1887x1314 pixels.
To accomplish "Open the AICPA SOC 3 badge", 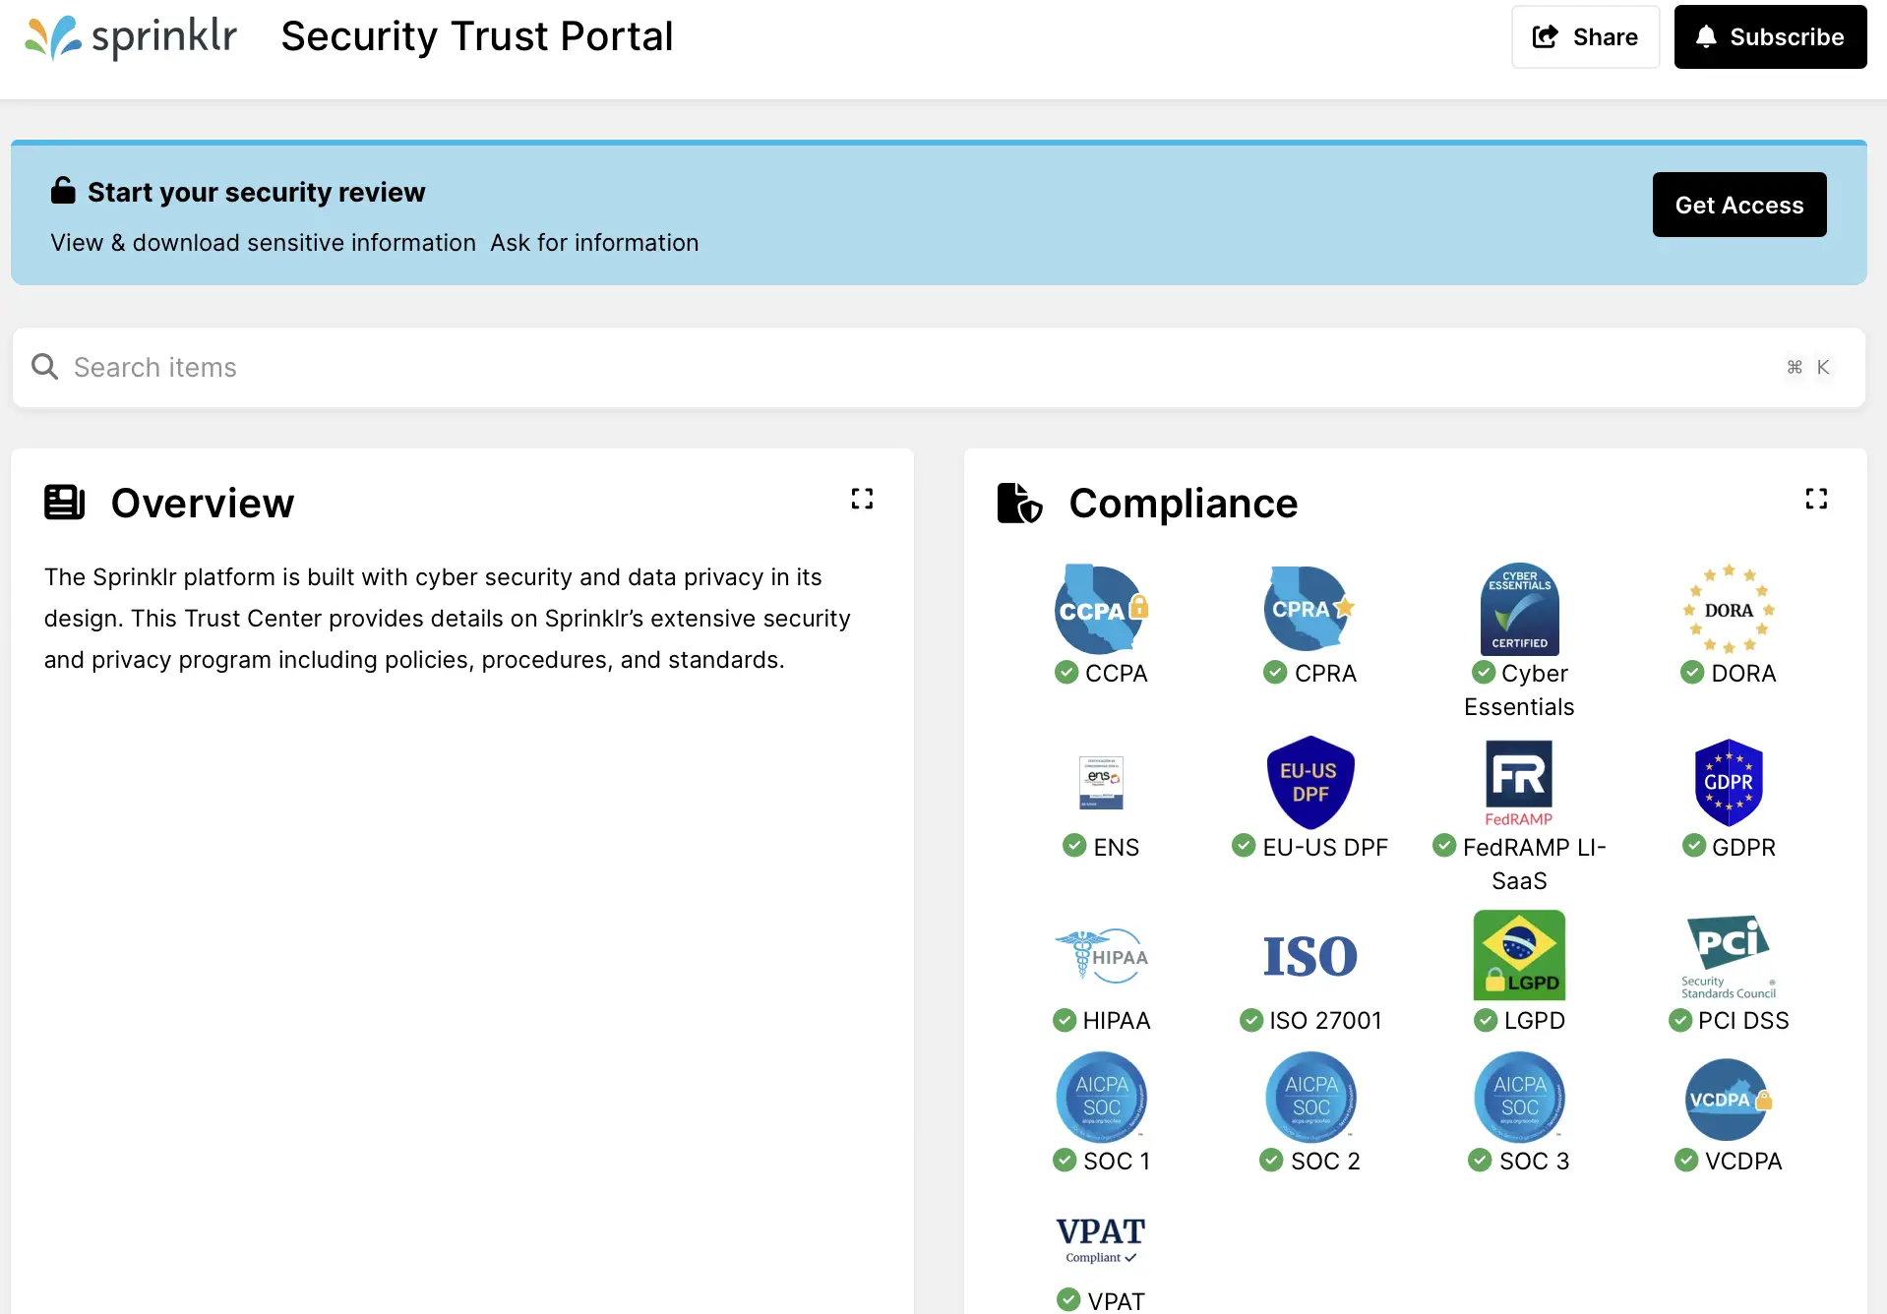I will pyautogui.click(x=1519, y=1097).
